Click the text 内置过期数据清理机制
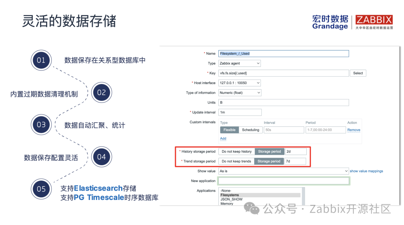This screenshot has height=225, width=404. point(44,94)
